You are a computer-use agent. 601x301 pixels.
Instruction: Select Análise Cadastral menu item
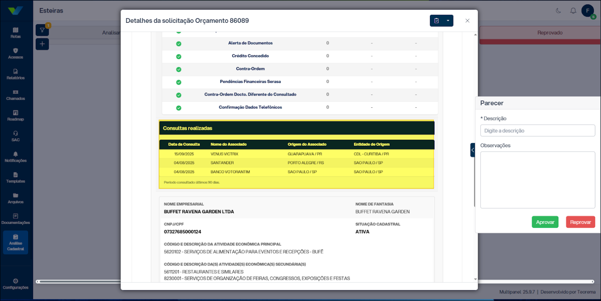[16, 243]
